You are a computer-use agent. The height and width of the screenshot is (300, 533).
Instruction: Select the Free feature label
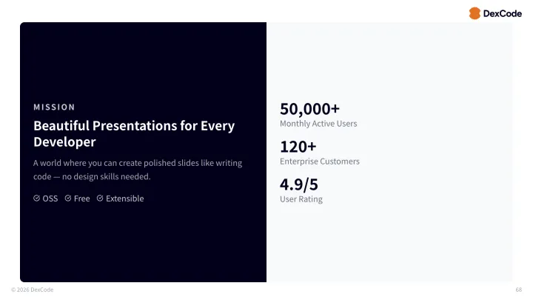[81, 199]
